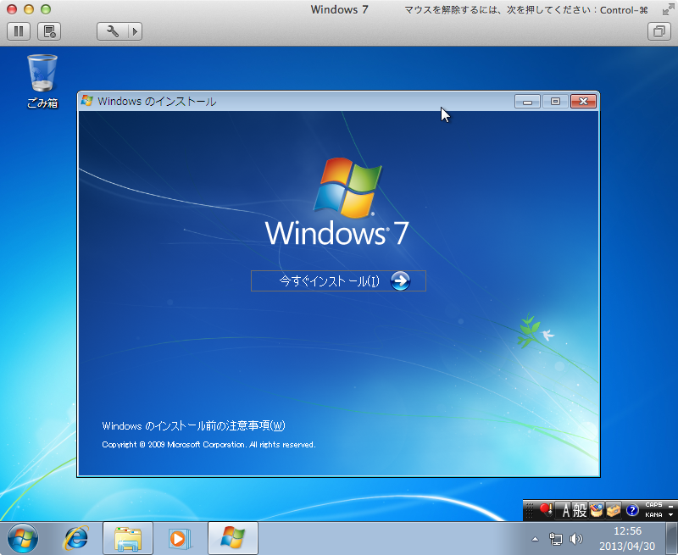Open the volume speaker tray icon
678x555 pixels.
click(576, 539)
